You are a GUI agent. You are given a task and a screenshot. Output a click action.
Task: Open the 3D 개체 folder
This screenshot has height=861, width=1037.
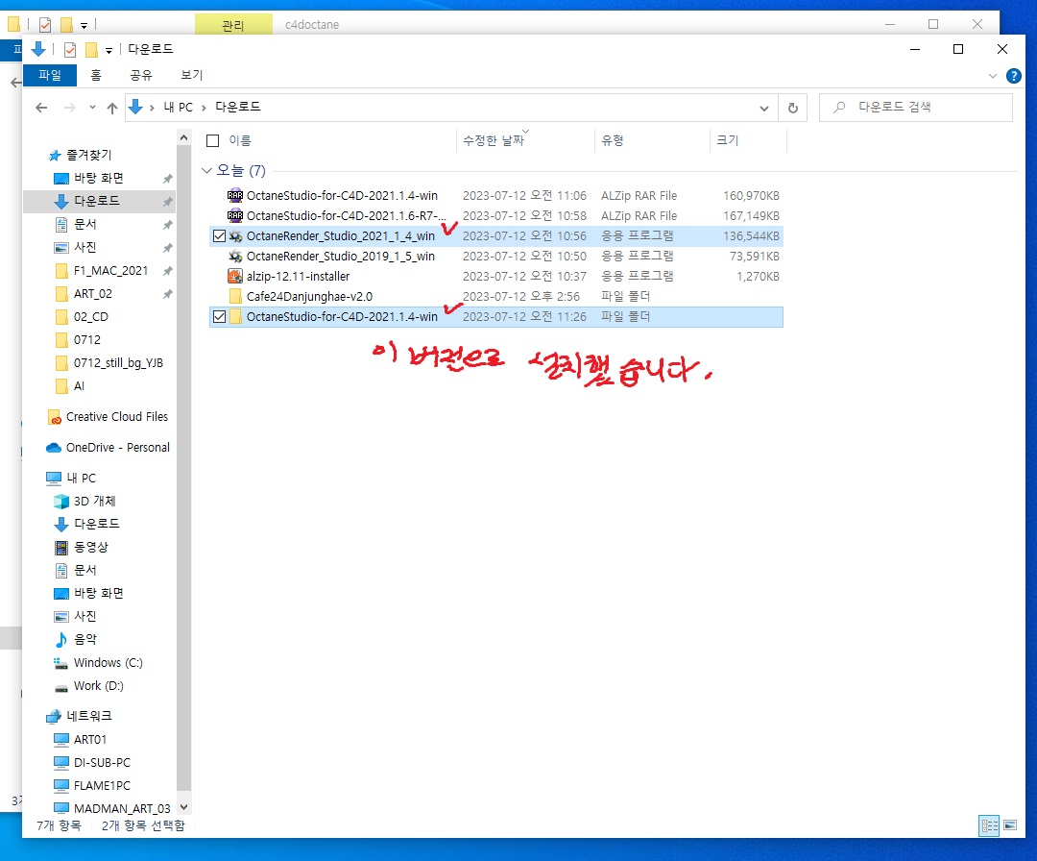pyautogui.click(x=94, y=501)
